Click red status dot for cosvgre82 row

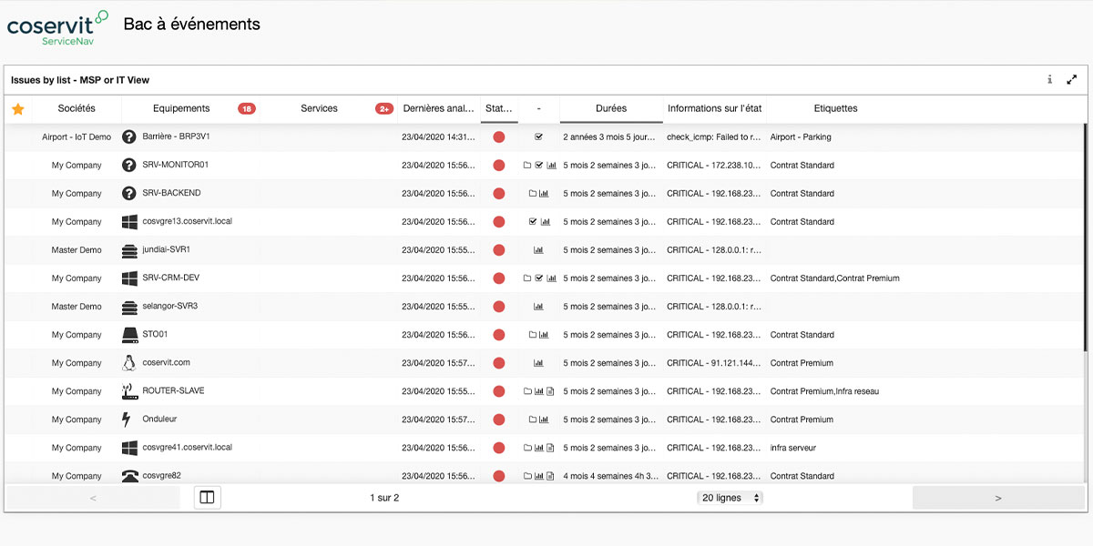[x=499, y=476]
